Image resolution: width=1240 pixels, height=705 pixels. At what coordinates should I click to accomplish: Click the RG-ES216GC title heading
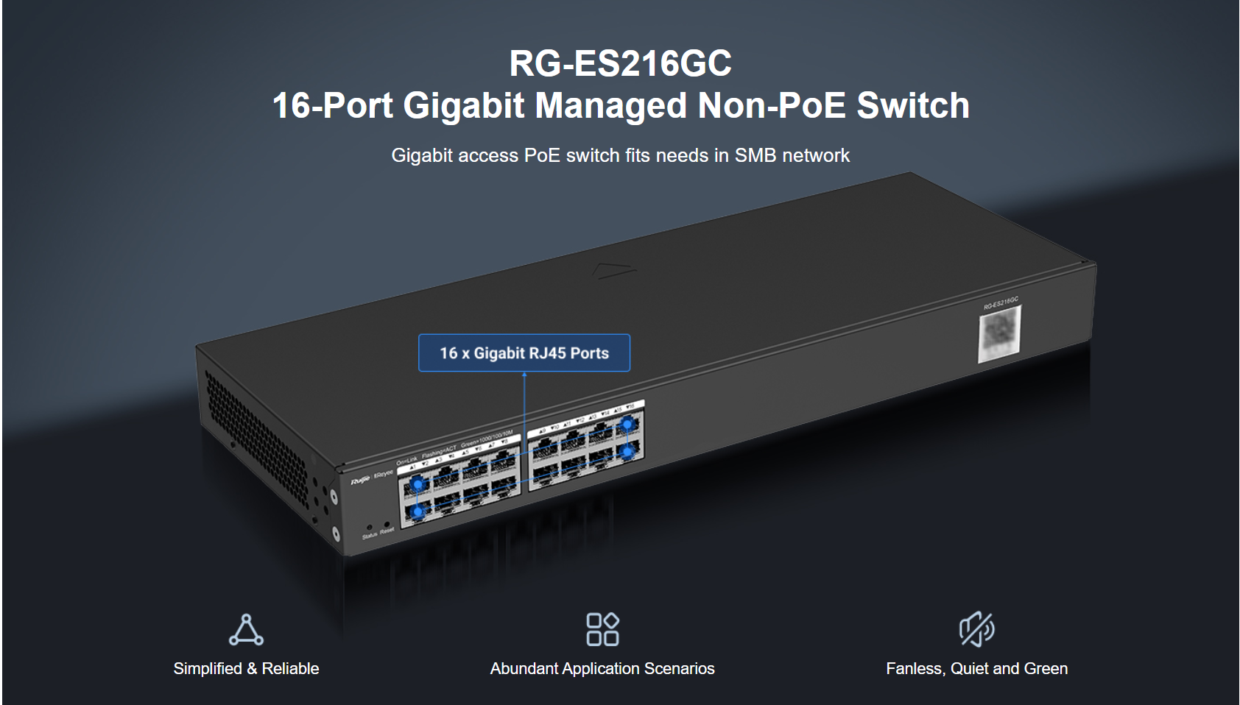coord(621,63)
